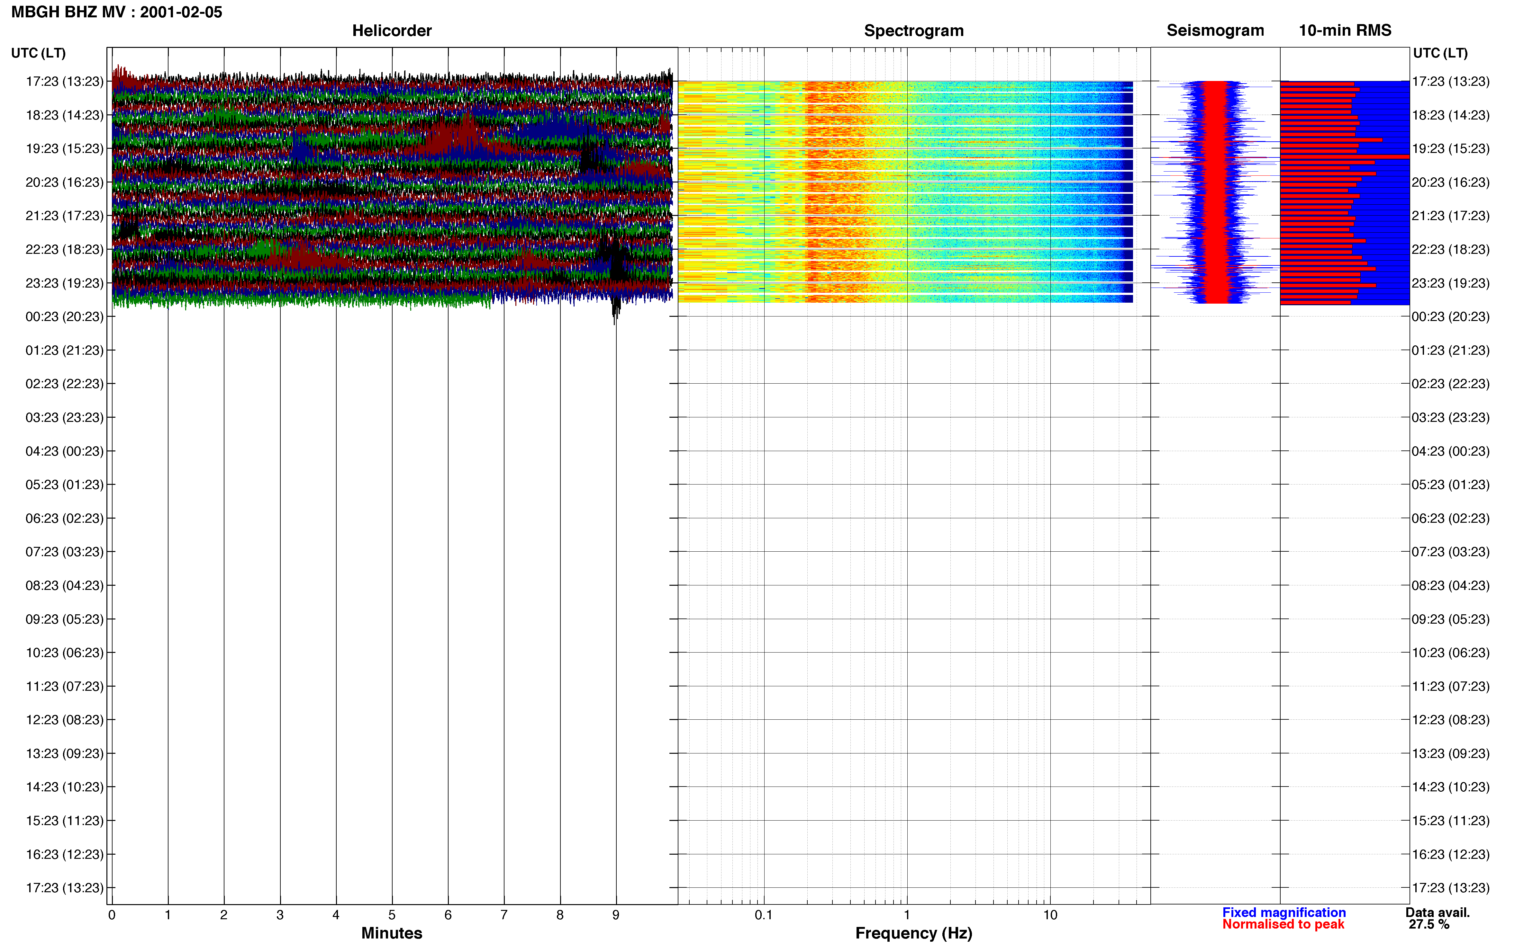Click the left '09:23 (05:23)' time label
Screen dimensions: 1524x952
coord(64,619)
